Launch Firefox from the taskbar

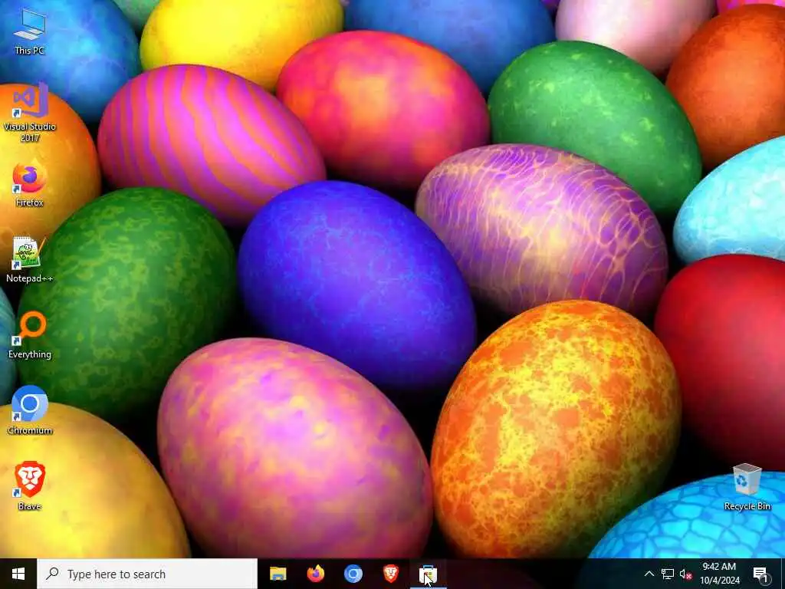(x=315, y=574)
